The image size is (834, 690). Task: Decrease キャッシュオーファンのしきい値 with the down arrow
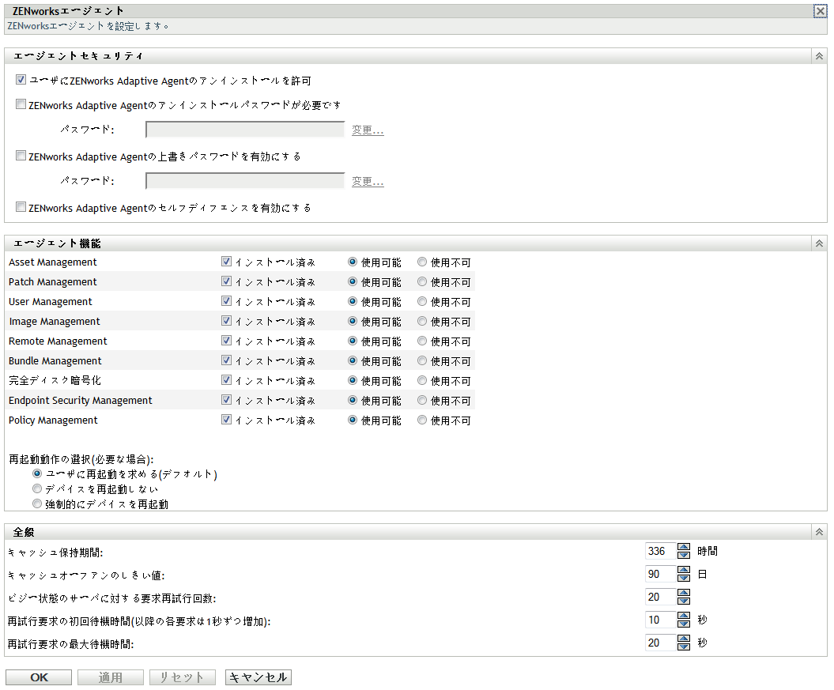(684, 578)
